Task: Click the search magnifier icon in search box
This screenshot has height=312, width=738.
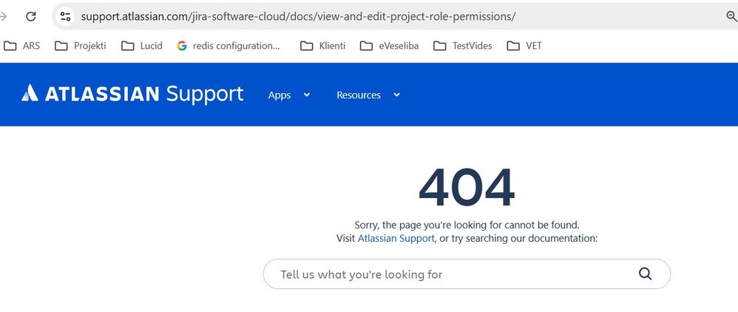Action: coord(646,274)
